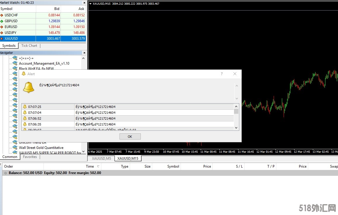Open Alert dialog help question mark
The width and height of the screenshot is (338, 215).
tap(222, 74)
